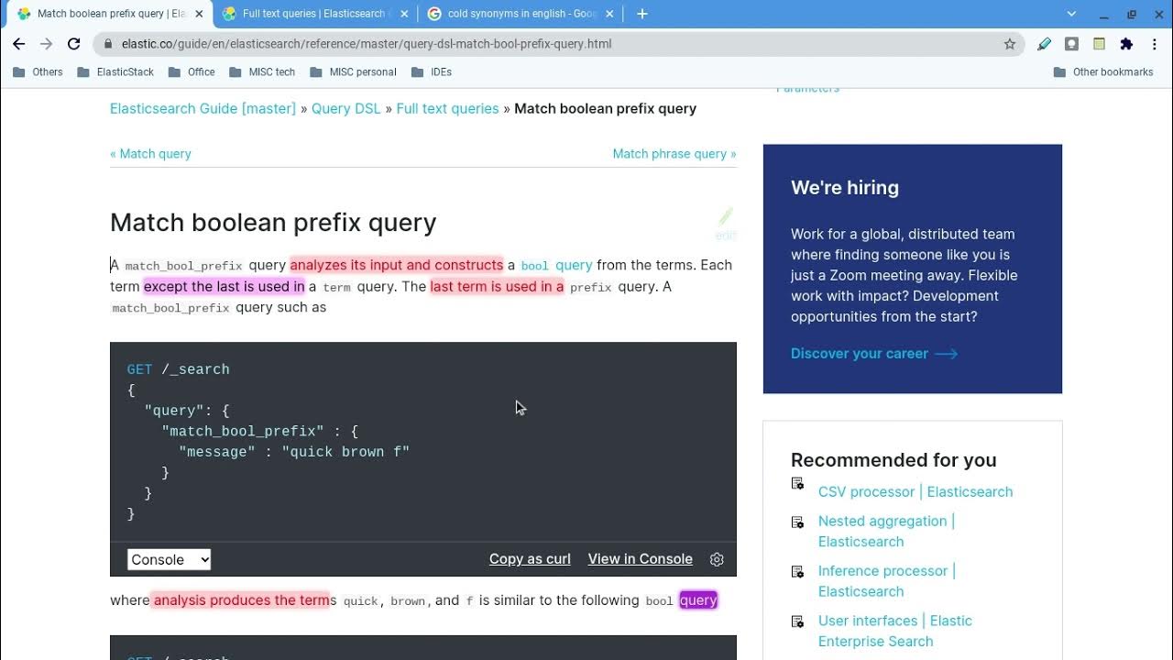This screenshot has height=660, width=1173.
Task: Open the Office bookmark folder
Action: (191, 71)
